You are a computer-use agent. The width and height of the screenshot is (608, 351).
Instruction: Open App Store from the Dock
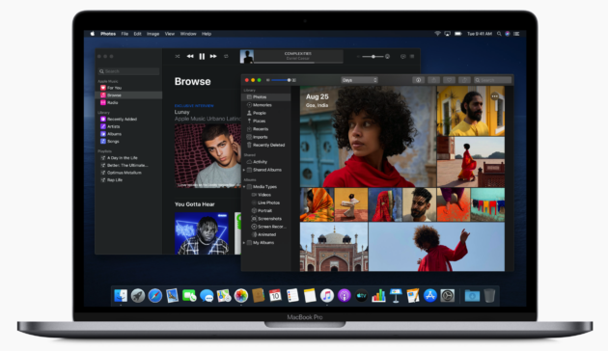click(430, 296)
